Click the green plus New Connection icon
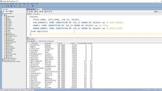This screenshot has height=91, width=162. (x=3, y=11)
